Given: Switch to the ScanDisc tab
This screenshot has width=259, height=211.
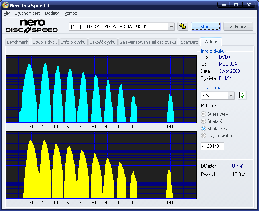Looking at the screenshot, I should 189,42.
